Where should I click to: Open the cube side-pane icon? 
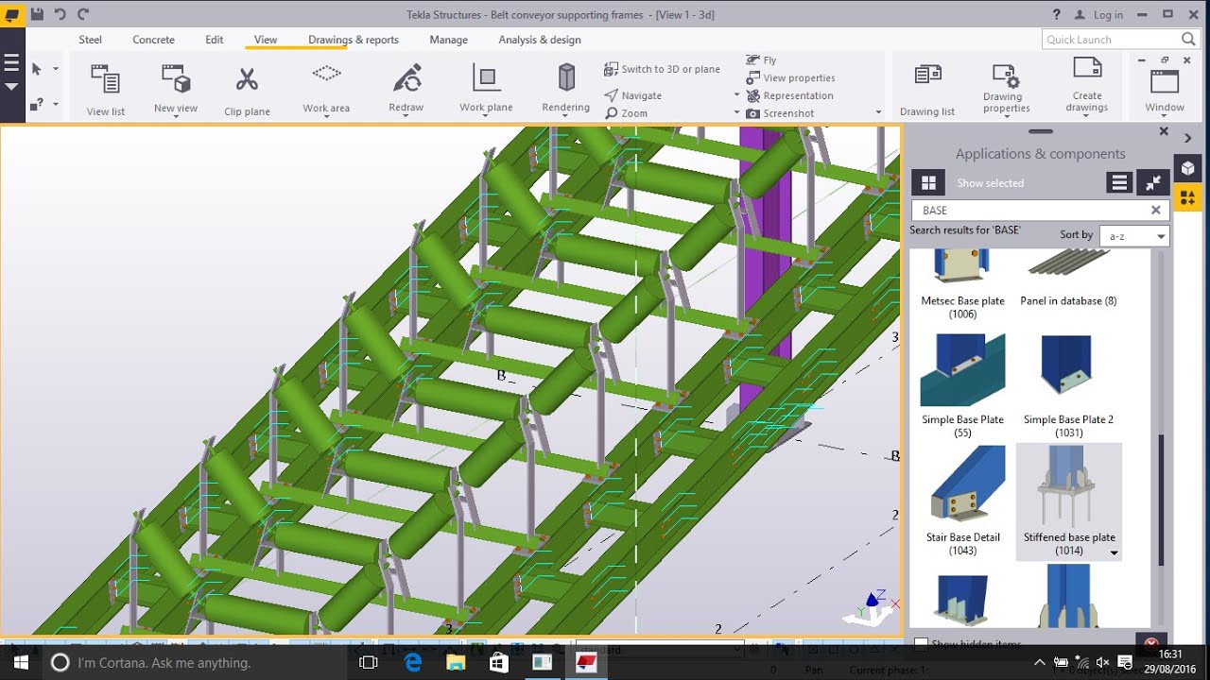click(x=1188, y=168)
